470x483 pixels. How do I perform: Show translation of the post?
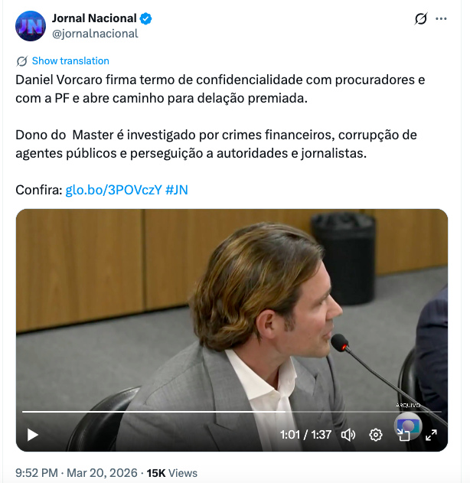70,61
